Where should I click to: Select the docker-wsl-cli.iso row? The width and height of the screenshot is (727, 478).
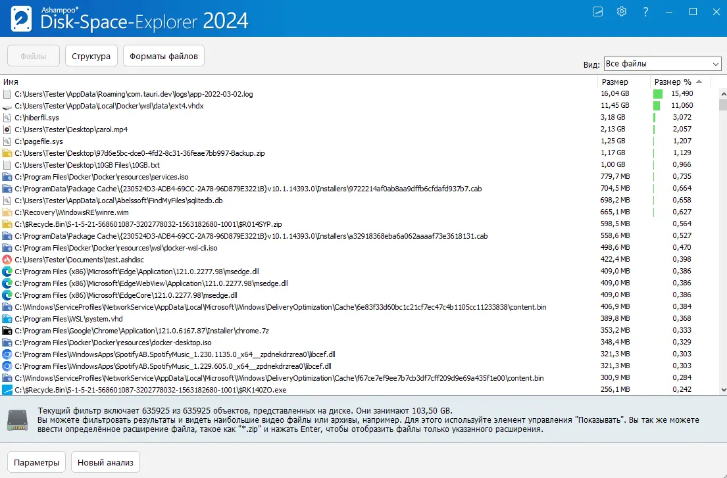tap(359, 248)
